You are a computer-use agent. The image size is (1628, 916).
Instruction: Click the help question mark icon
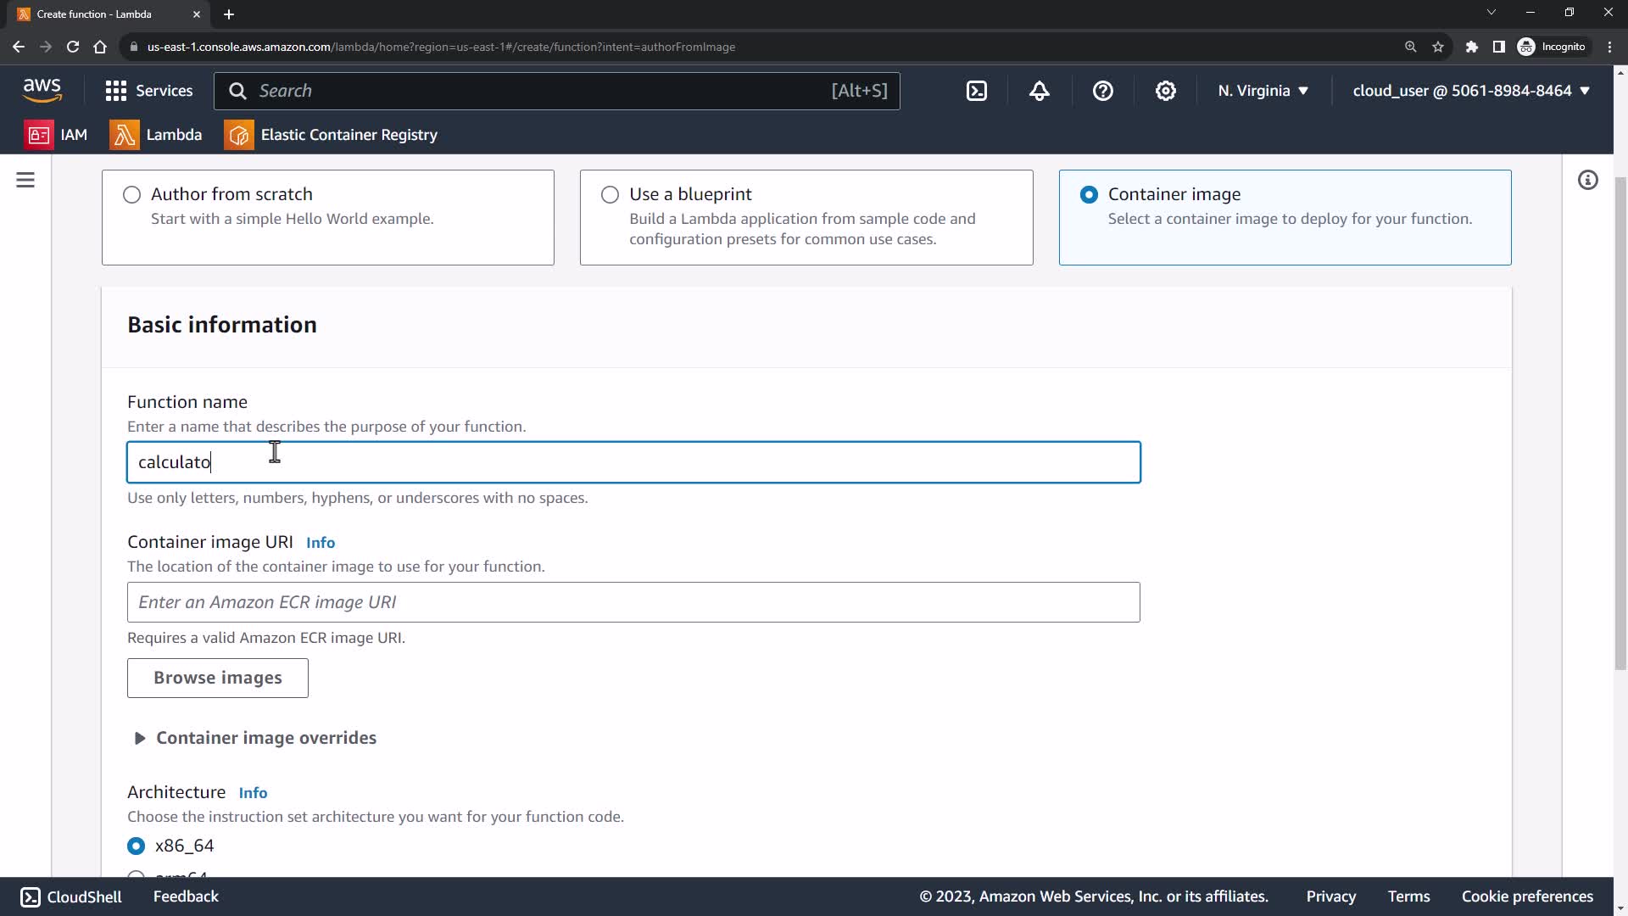point(1102,91)
